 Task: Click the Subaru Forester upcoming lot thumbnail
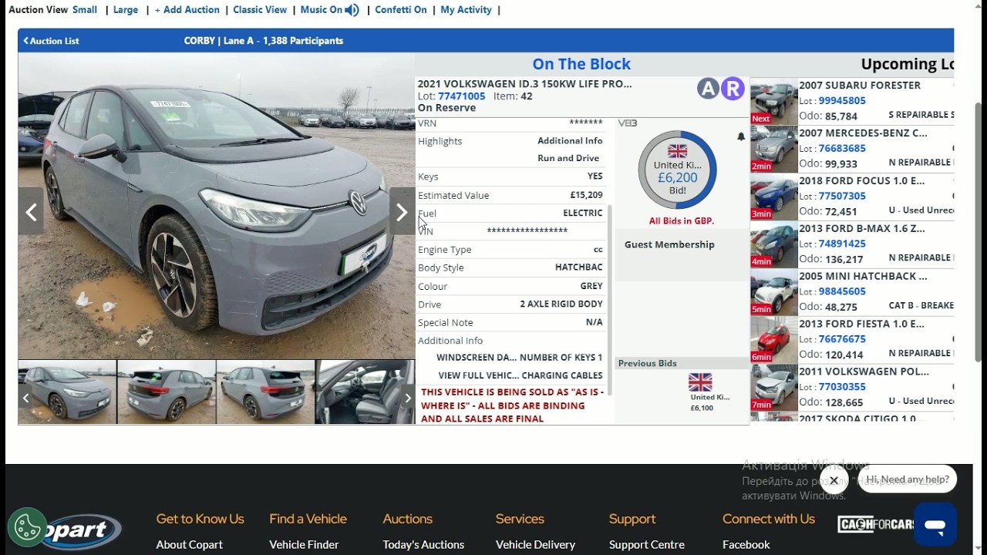coord(774,101)
